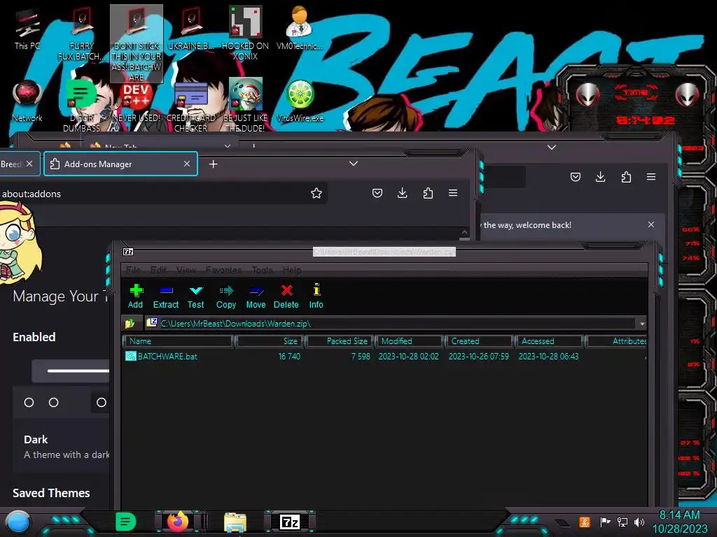
Task: Open File Explorer from the taskbar
Action: (235, 522)
